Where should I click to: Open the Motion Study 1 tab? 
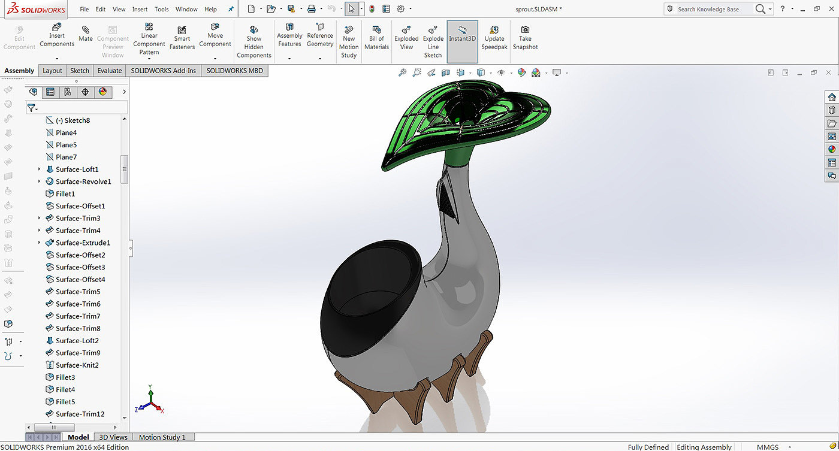(162, 437)
